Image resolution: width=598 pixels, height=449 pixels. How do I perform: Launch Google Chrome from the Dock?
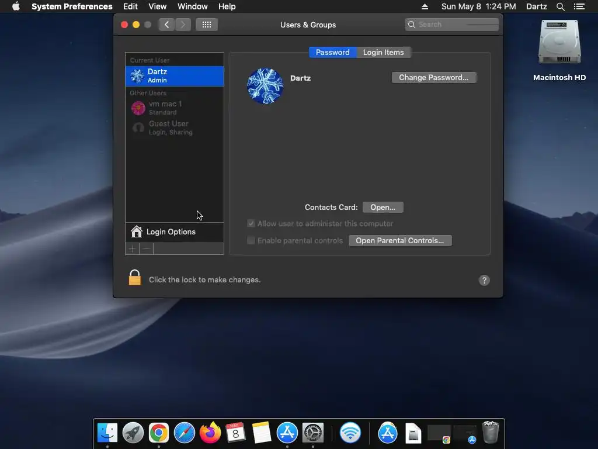pos(159,433)
